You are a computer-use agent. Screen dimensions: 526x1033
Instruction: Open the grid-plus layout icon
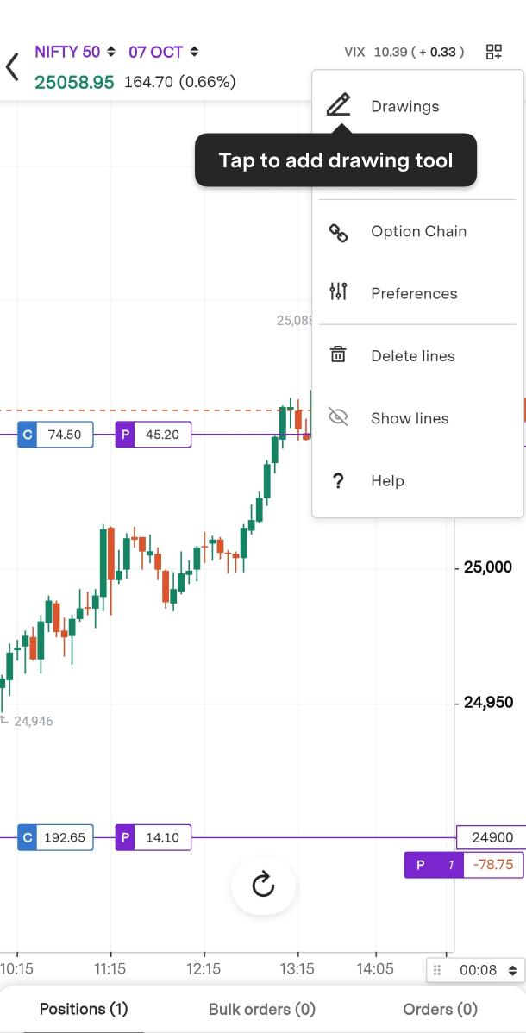(494, 52)
